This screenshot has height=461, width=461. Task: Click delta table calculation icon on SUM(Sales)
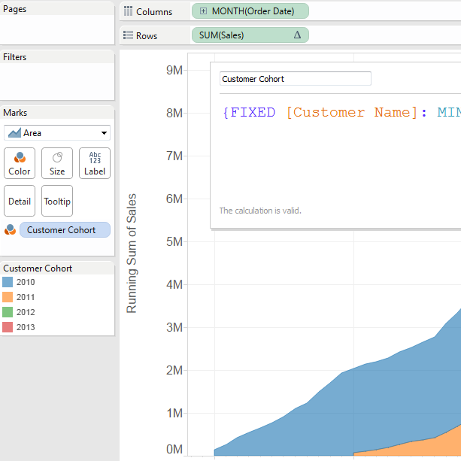296,35
